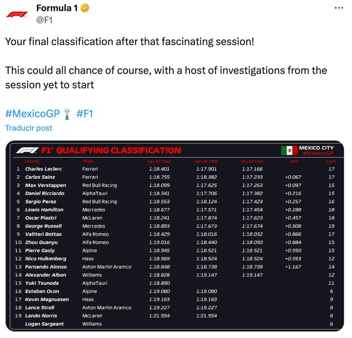Click the @F1 handle
352x338 pixels.
[45, 20]
